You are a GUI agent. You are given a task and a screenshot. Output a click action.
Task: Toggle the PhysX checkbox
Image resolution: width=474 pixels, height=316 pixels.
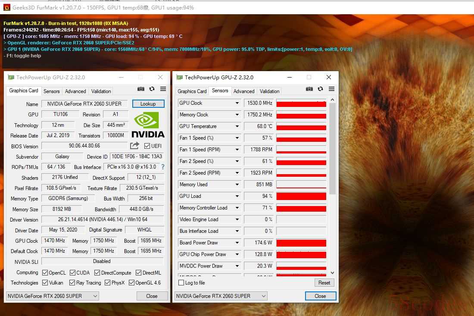(107, 283)
